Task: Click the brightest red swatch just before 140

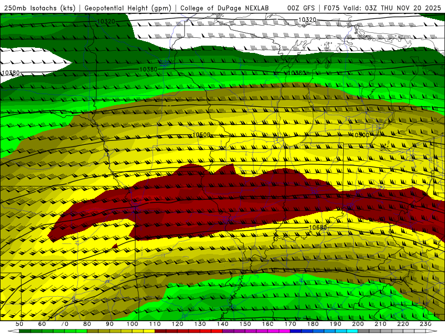Action: 217,331
